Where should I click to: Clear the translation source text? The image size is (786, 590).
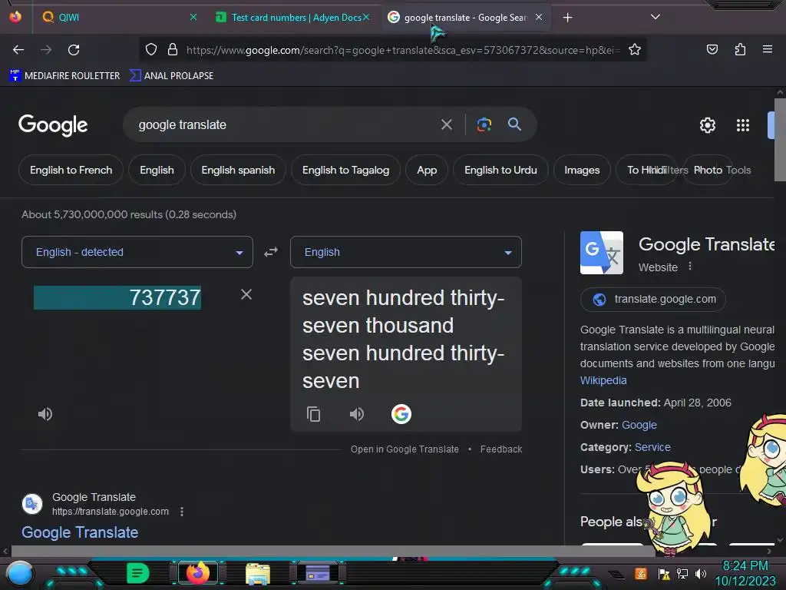click(246, 294)
